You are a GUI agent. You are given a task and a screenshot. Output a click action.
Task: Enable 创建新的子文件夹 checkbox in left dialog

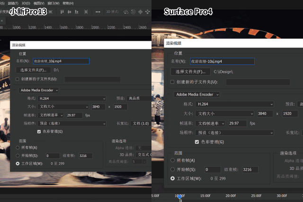point(18,79)
